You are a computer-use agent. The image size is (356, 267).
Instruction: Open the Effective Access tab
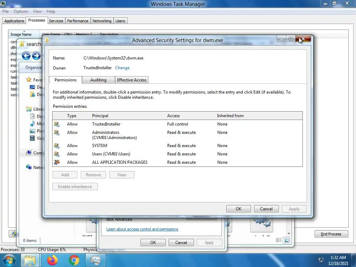tap(132, 80)
